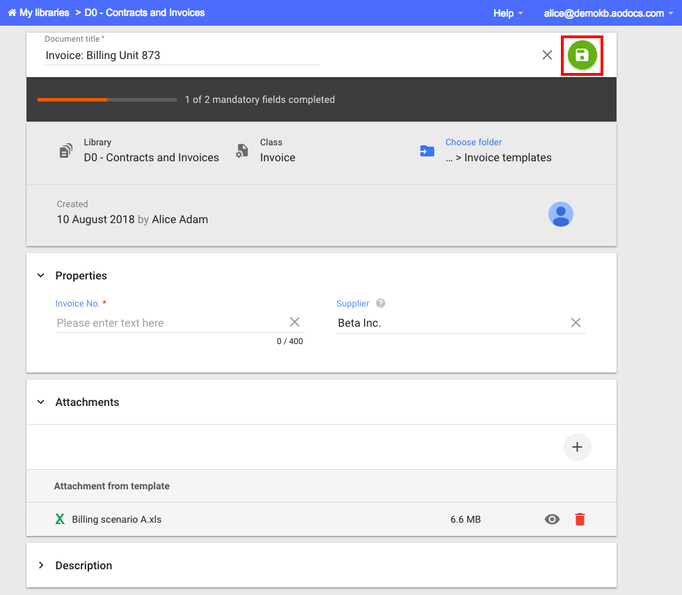Click the mandatory fields progress bar
The width and height of the screenshot is (682, 595).
107,99
